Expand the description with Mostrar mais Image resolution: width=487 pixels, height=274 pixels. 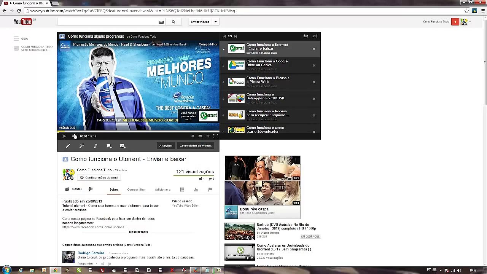[138, 232]
